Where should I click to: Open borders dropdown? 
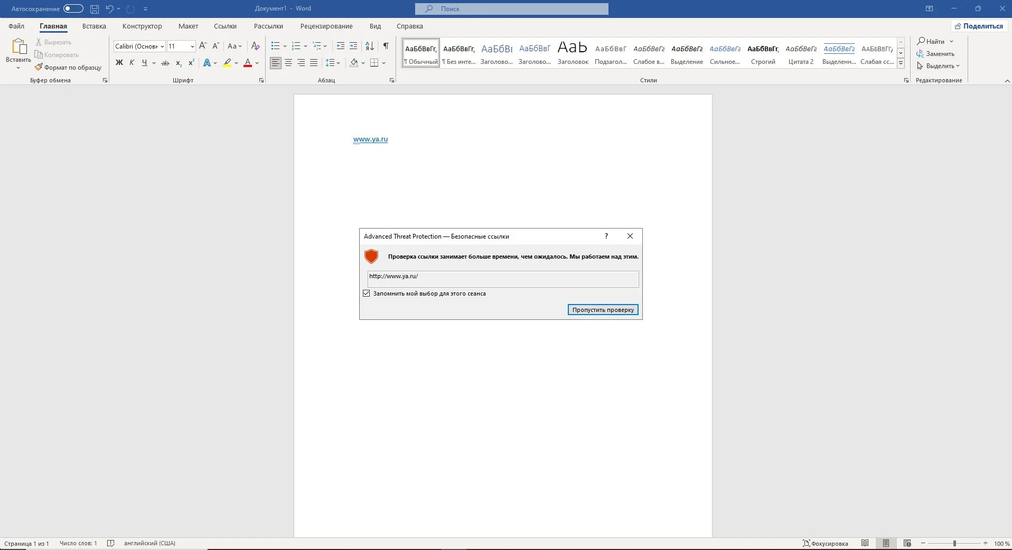click(x=384, y=63)
